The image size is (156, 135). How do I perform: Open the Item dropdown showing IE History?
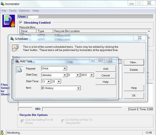coord(79,88)
